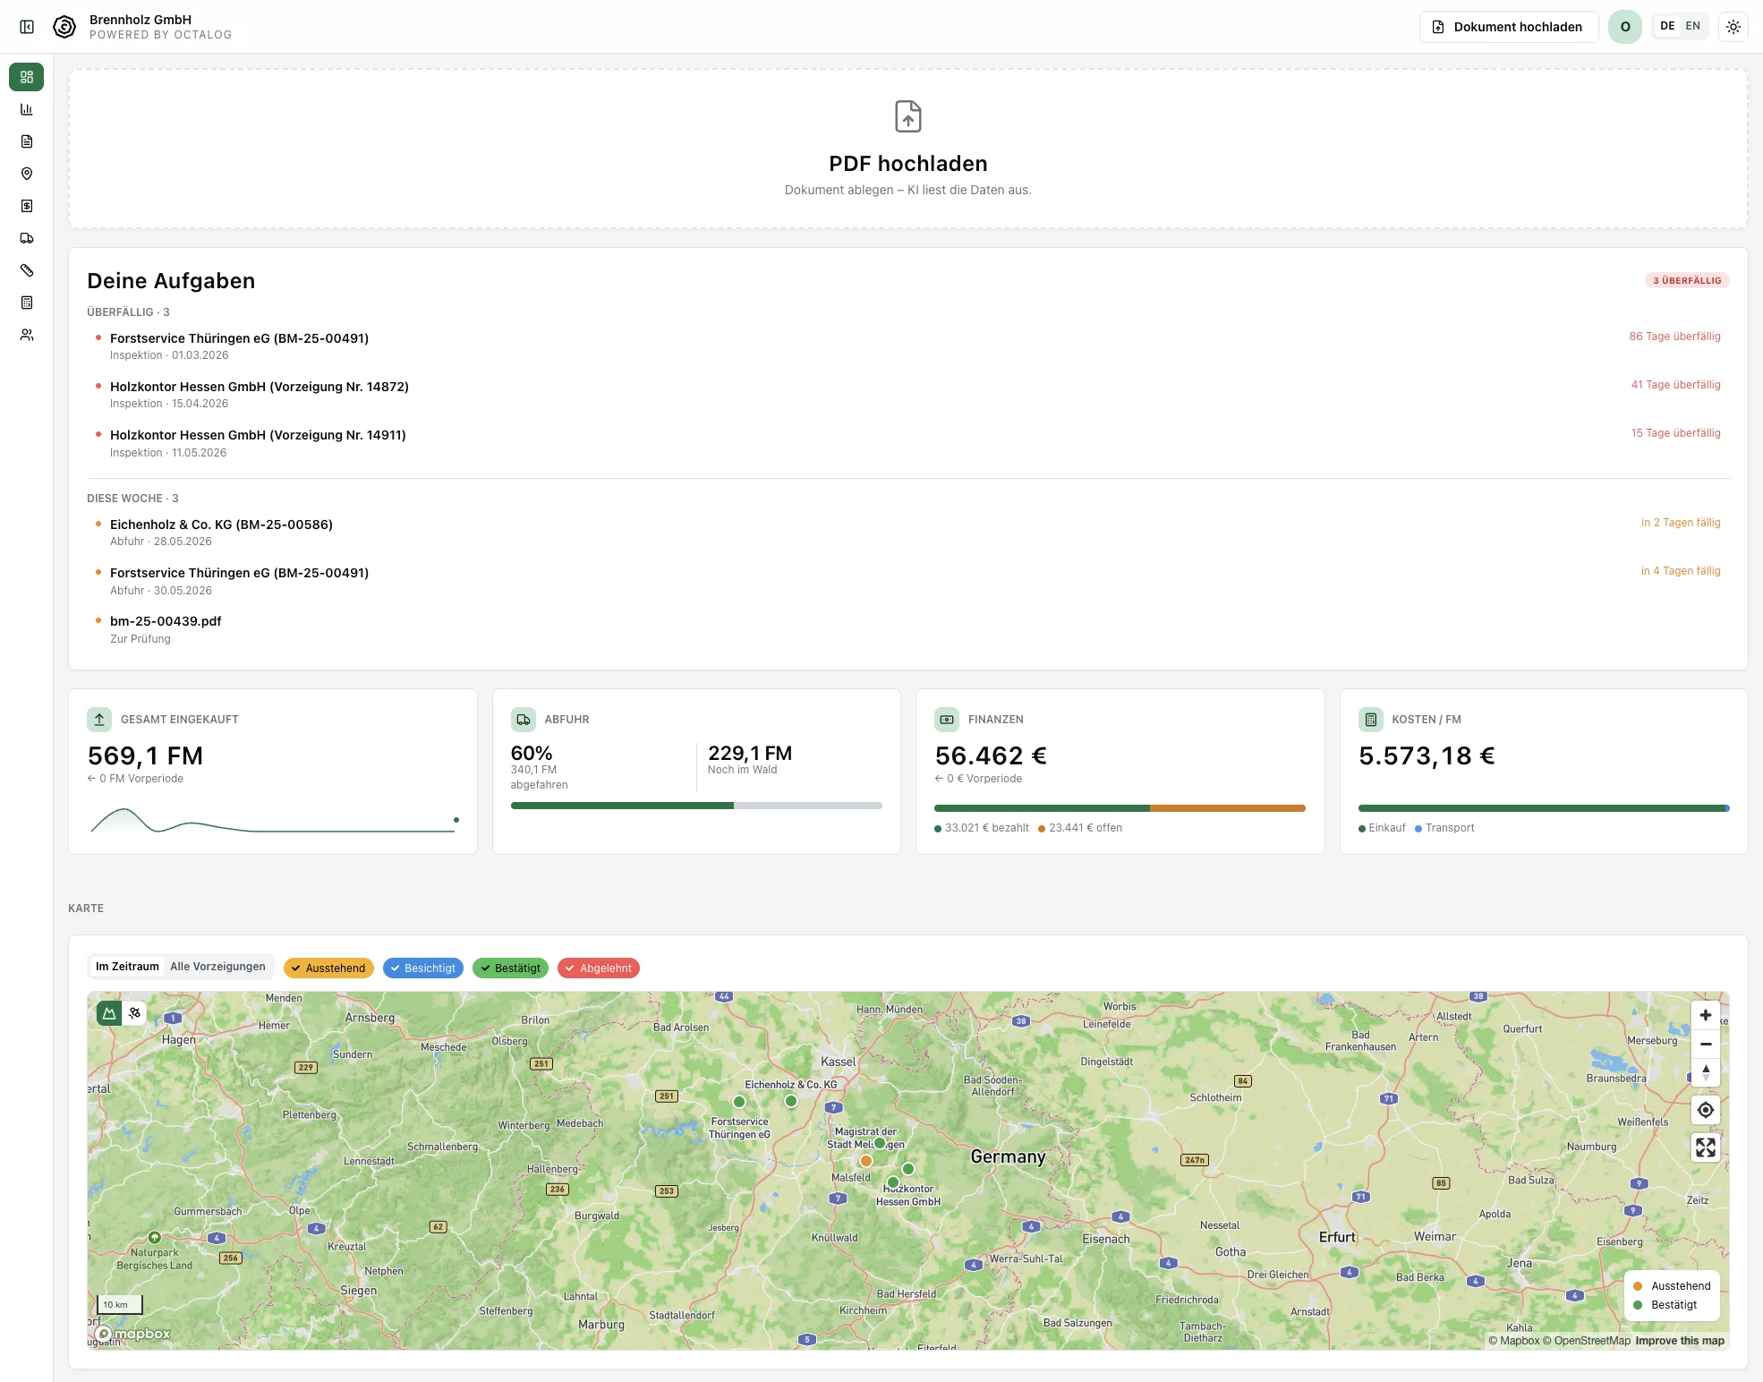Screen dimensions: 1763x1382
Task: Select the terrain map style icon
Action: [109, 1013]
